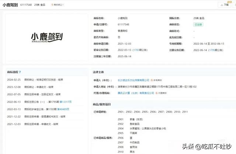Click the download arrow icon beside 下载

pyautogui.click(x=222, y=5)
